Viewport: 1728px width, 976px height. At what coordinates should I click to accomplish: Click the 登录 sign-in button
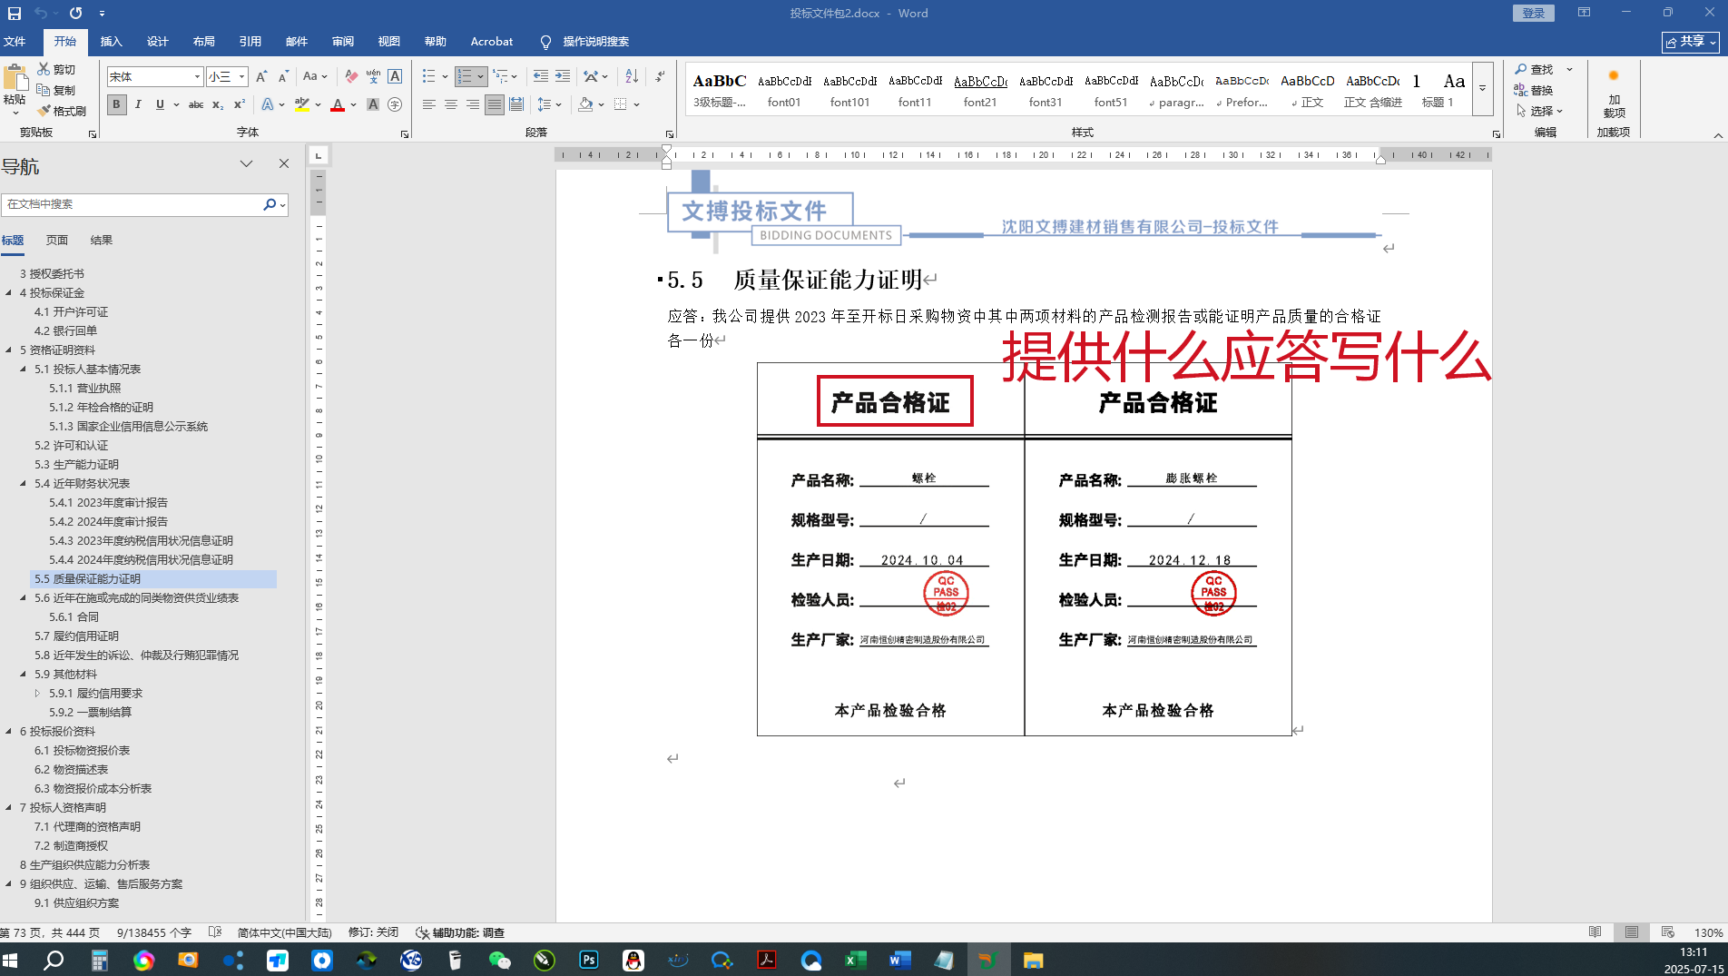1533,13
